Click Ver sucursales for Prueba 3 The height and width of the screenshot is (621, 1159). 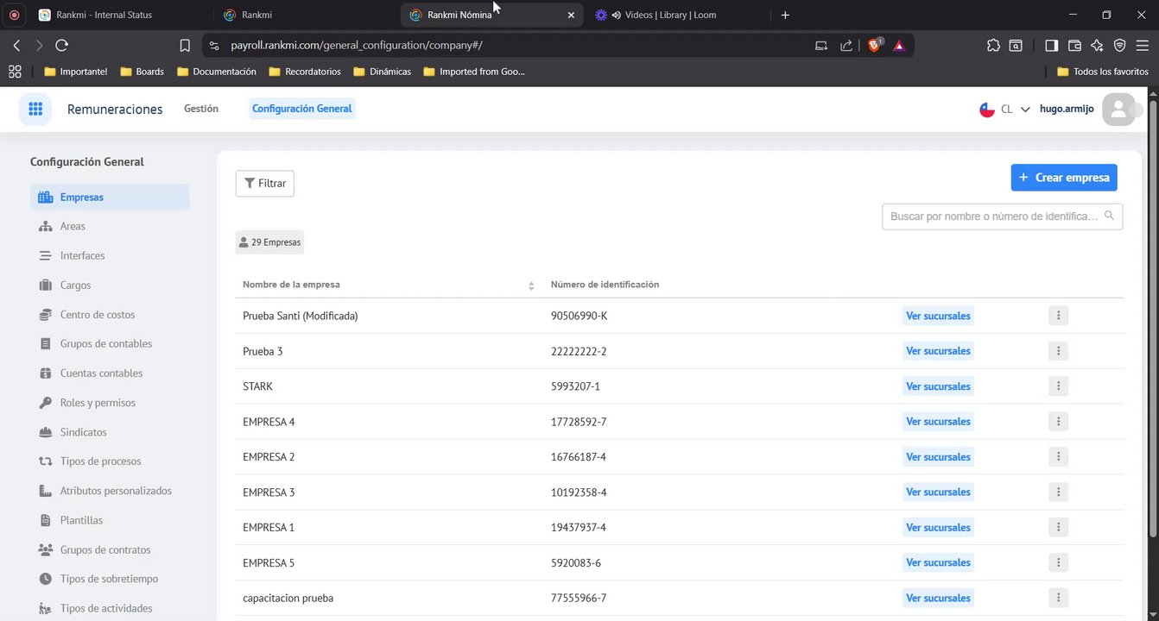(938, 351)
